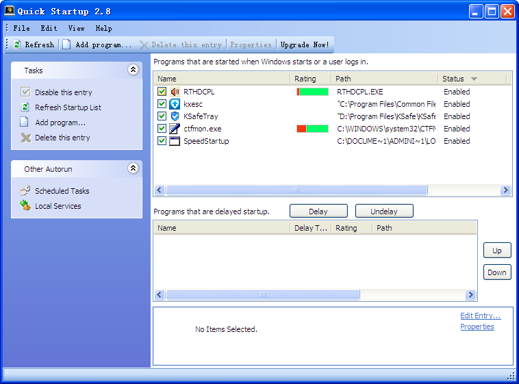
Task: Click the delayed list Path column header
Action: 425,228
